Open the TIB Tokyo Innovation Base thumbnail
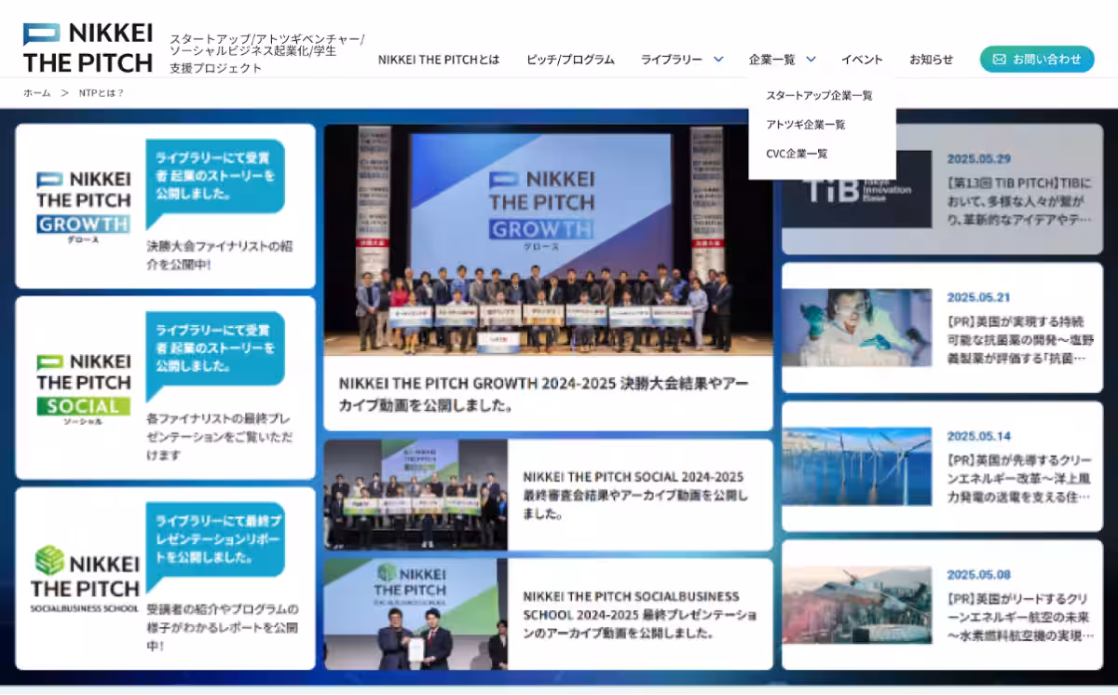 coord(857,189)
